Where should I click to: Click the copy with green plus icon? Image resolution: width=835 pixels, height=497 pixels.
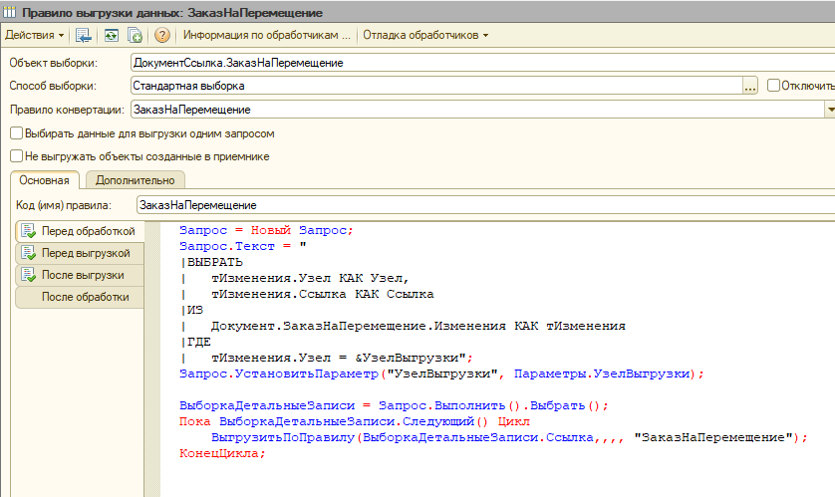(x=135, y=35)
